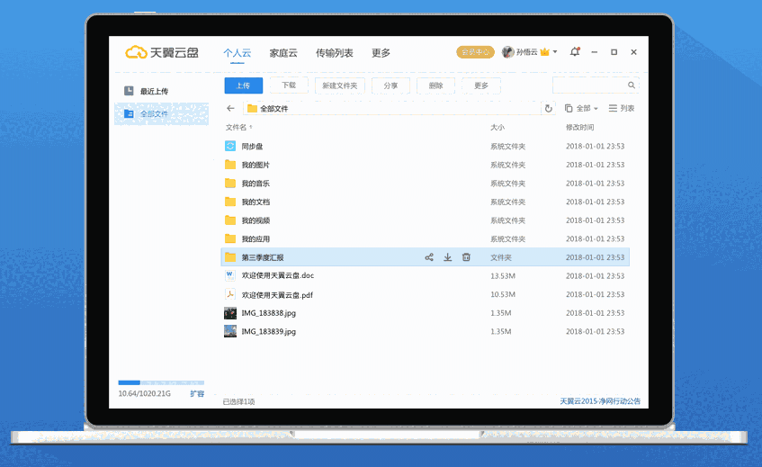Click the 删除 toolbar button
Viewport: 762px width, 467px height.
(x=436, y=85)
